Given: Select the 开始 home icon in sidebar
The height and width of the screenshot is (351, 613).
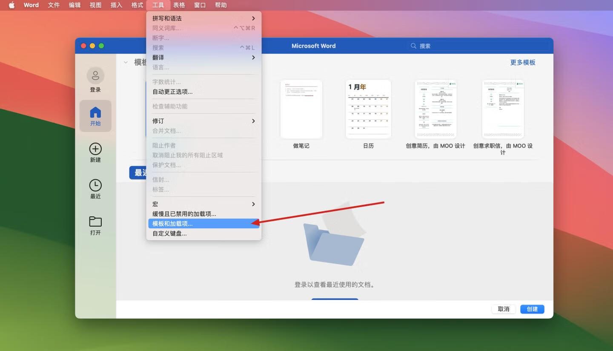Looking at the screenshot, I should (95, 112).
